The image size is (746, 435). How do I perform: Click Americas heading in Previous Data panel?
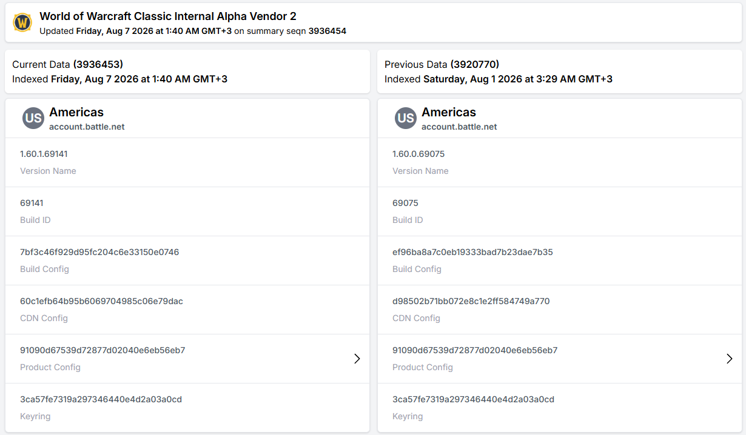point(449,112)
